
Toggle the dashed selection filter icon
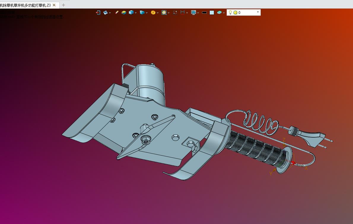click(175, 13)
